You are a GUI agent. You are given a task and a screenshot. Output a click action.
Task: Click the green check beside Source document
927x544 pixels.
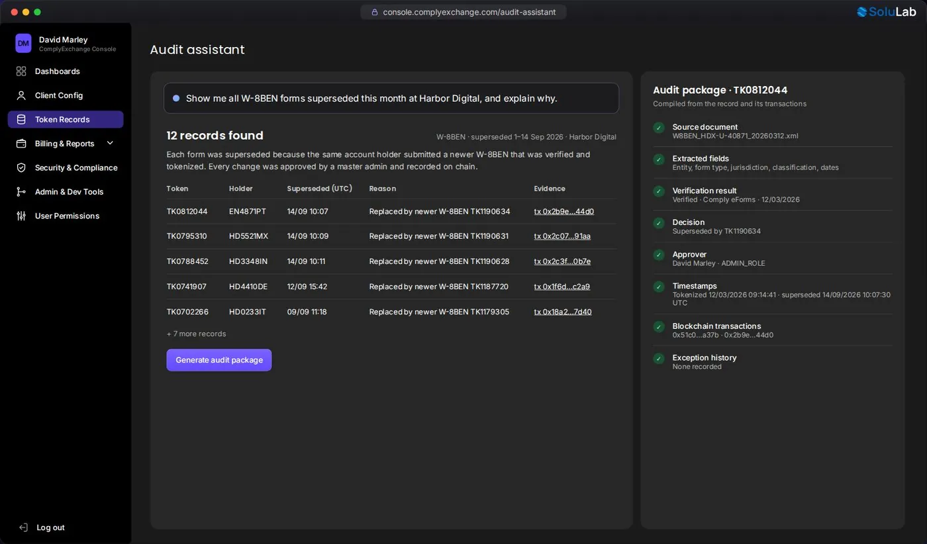[659, 128]
